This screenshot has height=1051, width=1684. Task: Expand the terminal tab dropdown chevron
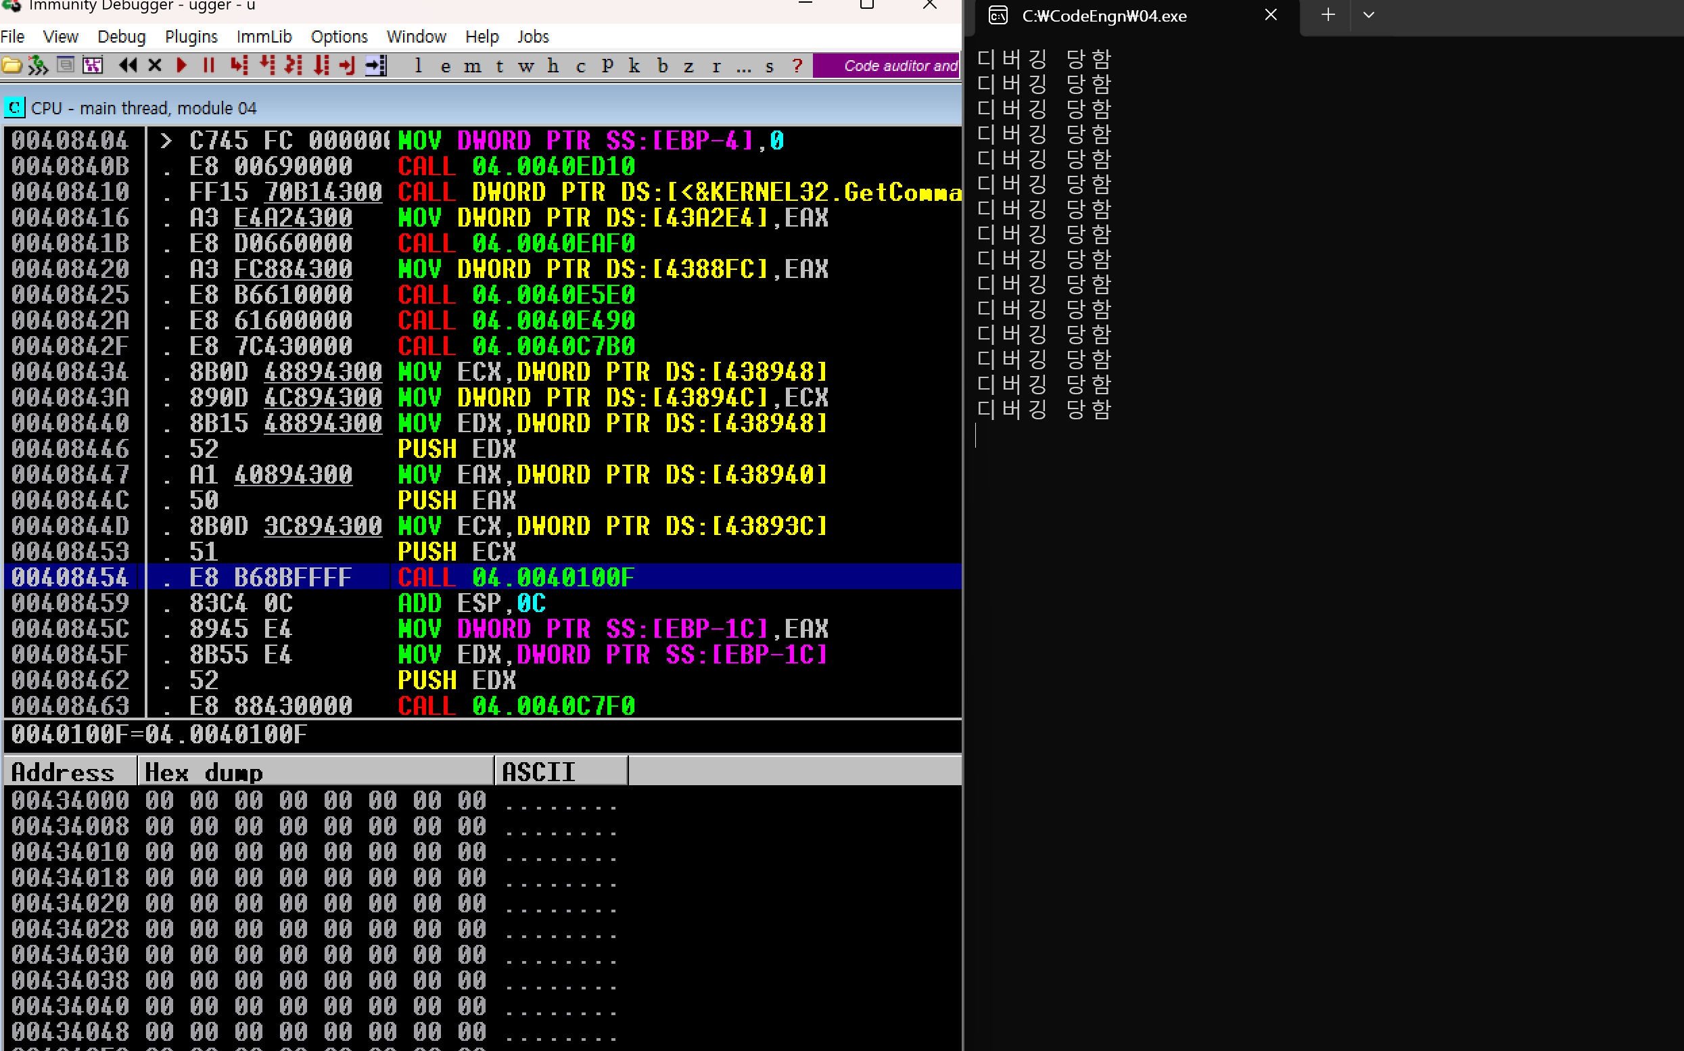tap(1368, 15)
